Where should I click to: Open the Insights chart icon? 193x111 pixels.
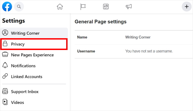(106, 7)
